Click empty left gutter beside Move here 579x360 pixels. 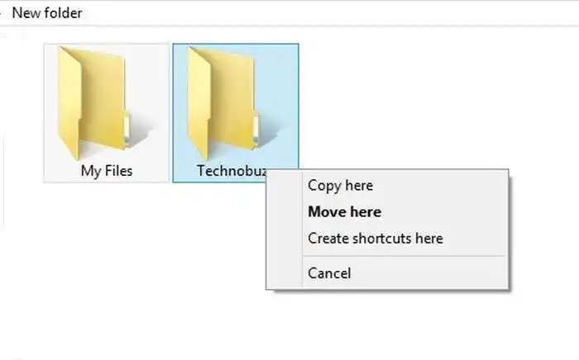[284, 212]
